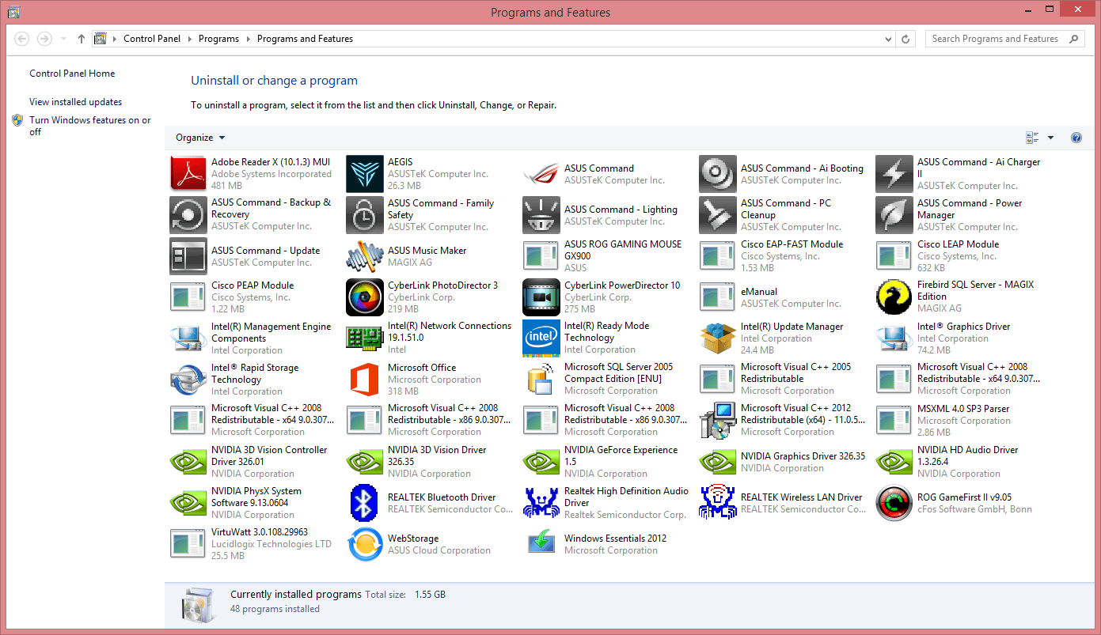Select the Adobe Reader X program icon
This screenshot has height=635, width=1101.
click(188, 174)
